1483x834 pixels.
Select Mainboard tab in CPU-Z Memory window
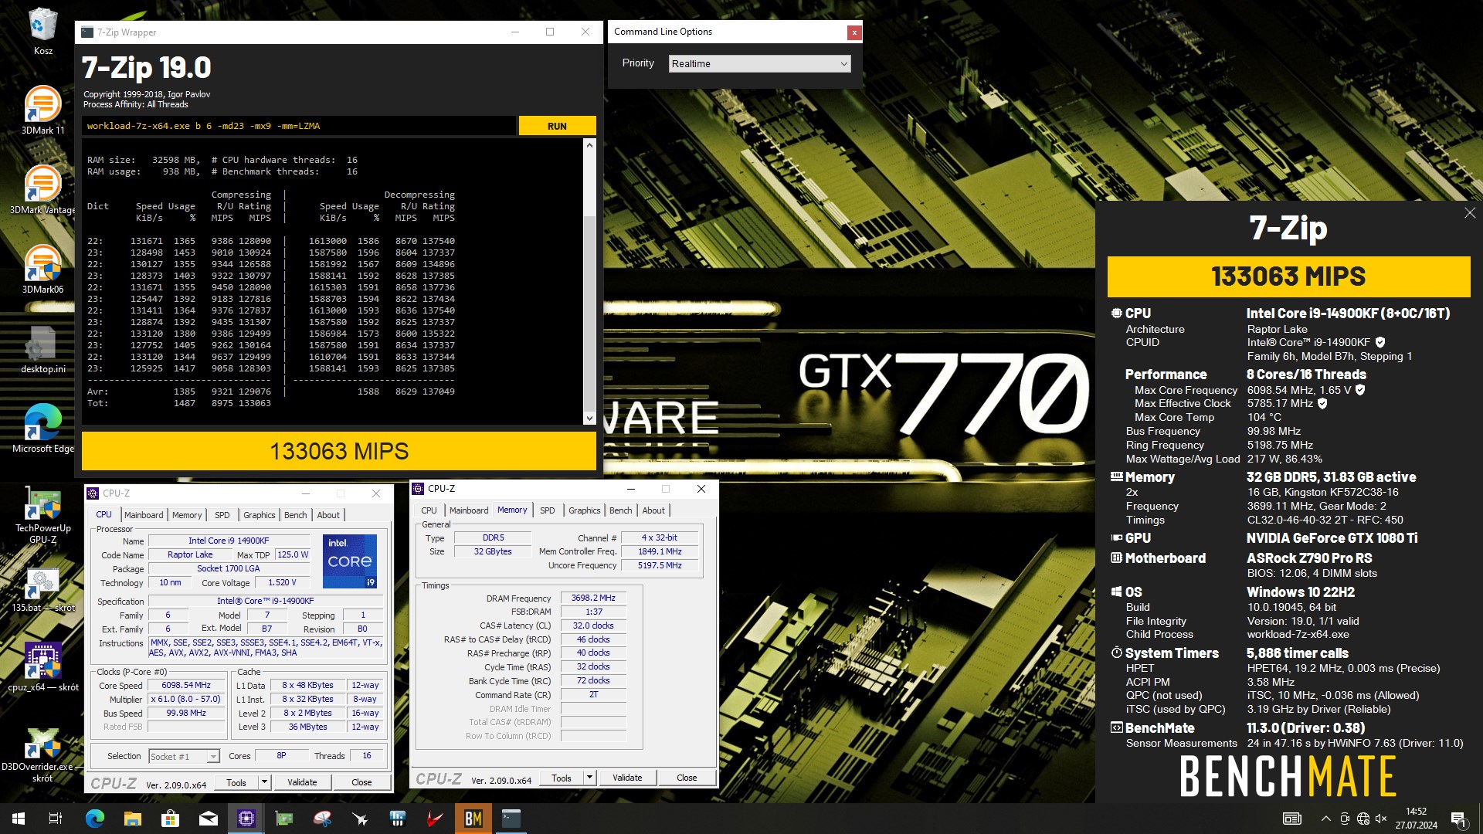(x=469, y=510)
